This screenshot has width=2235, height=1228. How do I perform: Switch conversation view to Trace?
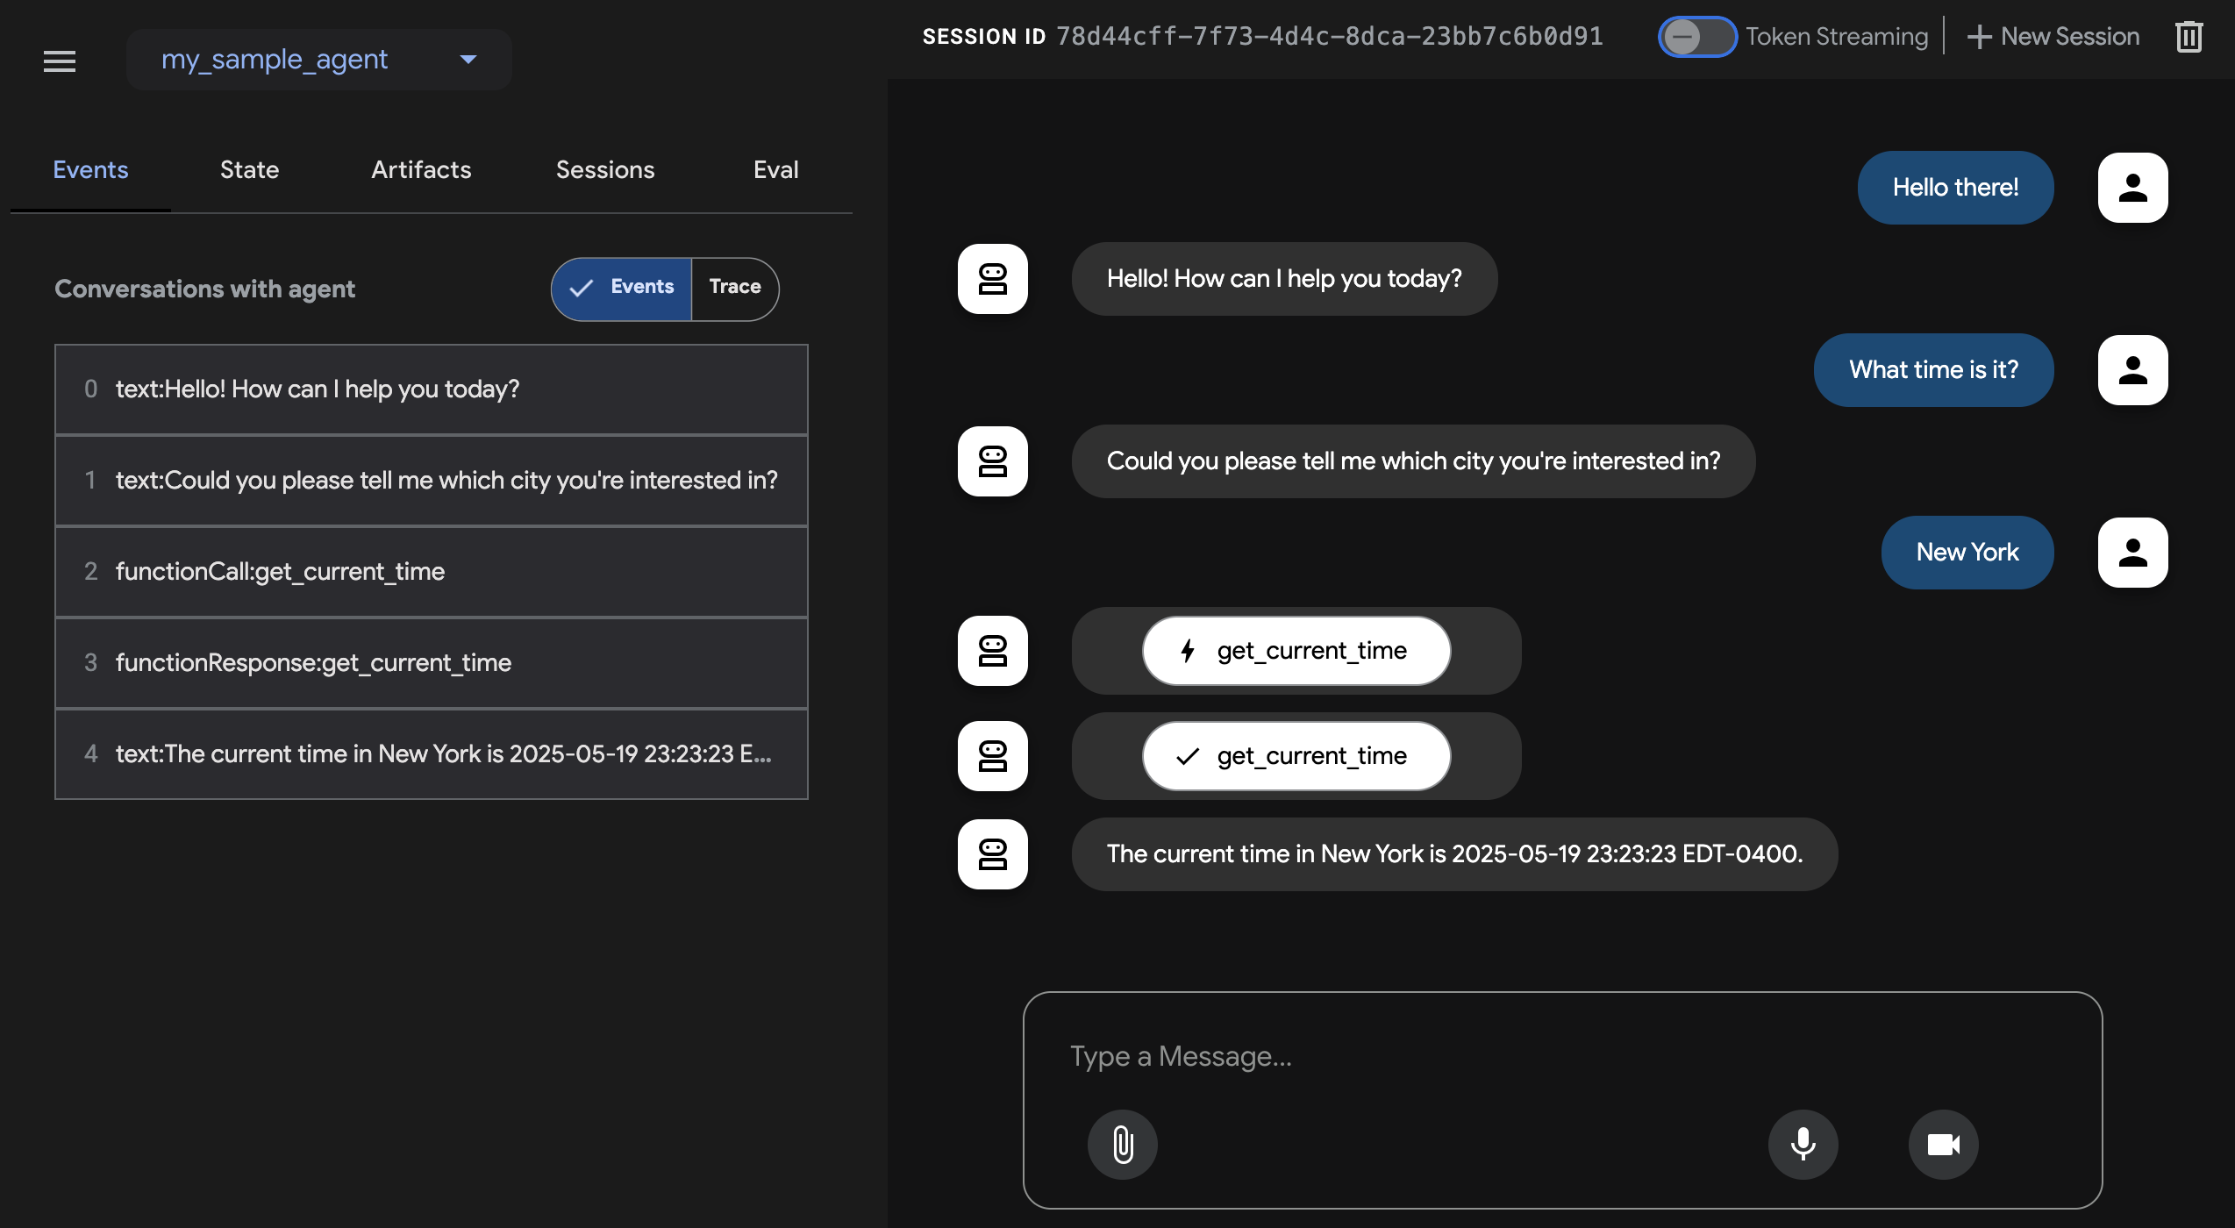[x=734, y=288]
